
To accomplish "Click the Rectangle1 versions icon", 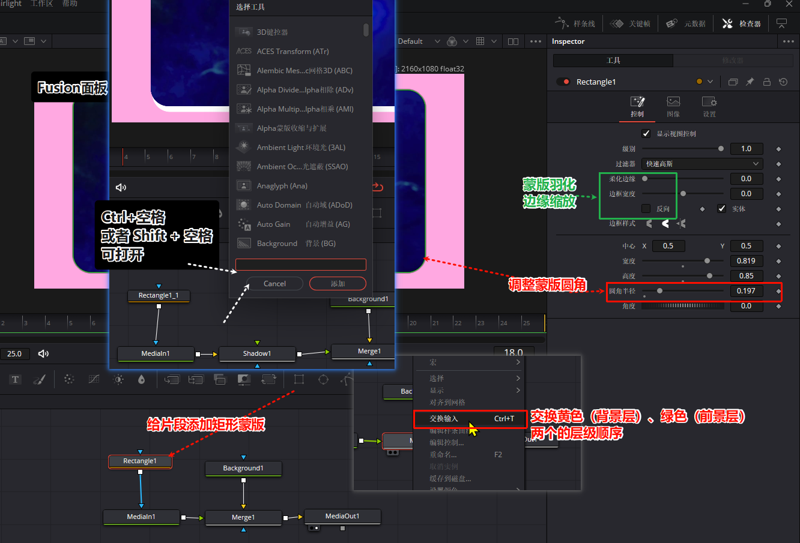I will [x=733, y=82].
